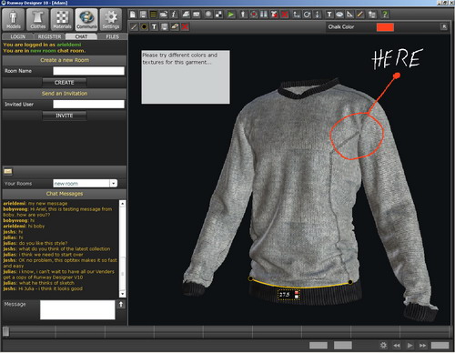Click the Room Name input field

tap(88, 71)
